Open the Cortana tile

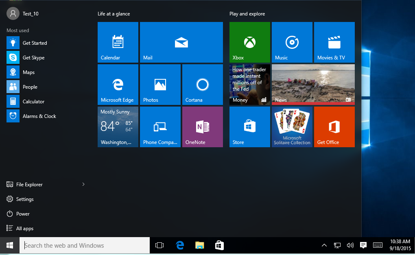point(203,85)
